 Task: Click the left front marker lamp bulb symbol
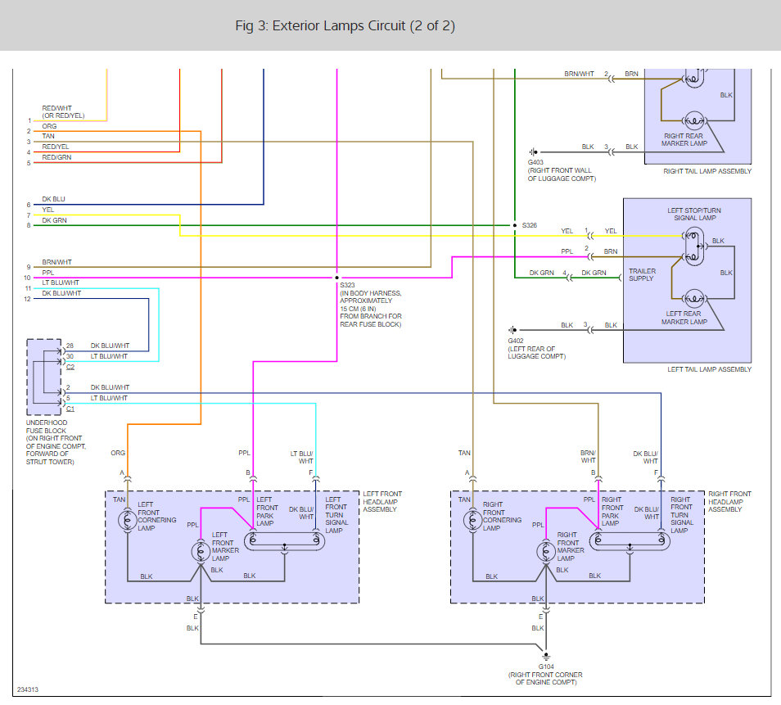click(201, 552)
